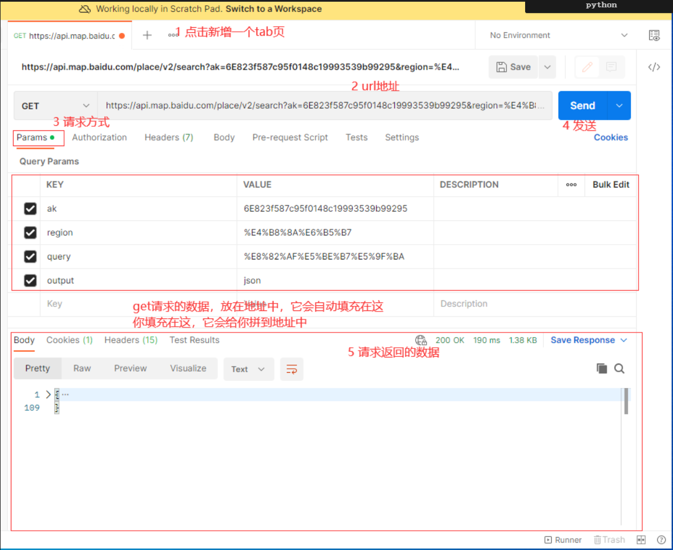This screenshot has height=550, width=673.
Task: Open the request Settings tab
Action: [402, 137]
